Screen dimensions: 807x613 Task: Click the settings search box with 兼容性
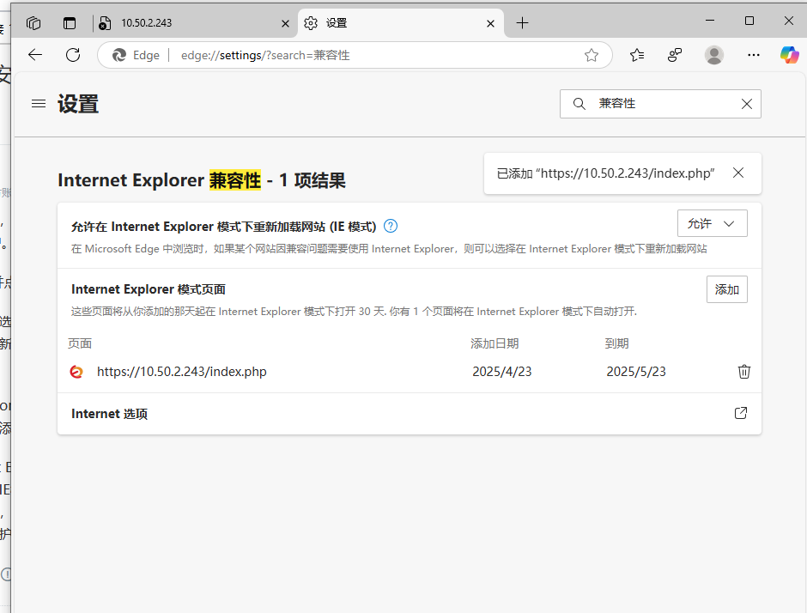tap(660, 104)
